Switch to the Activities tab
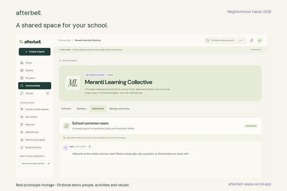287x191 pixels. [66, 108]
